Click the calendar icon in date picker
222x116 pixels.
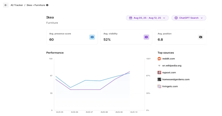coord(130,18)
